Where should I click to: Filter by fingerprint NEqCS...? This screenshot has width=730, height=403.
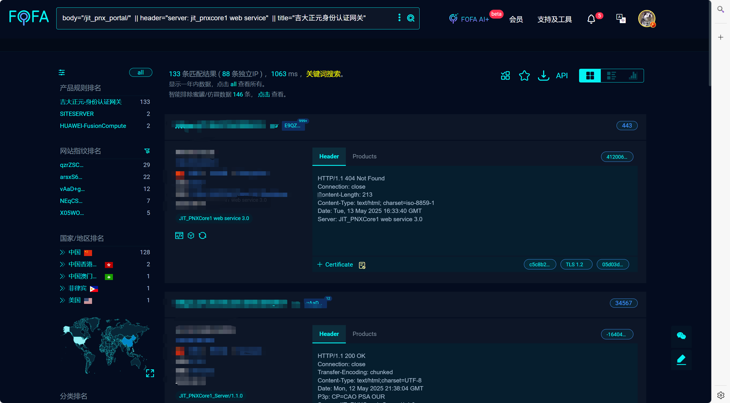click(71, 201)
